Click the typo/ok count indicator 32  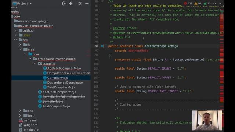tap(207, 3)
